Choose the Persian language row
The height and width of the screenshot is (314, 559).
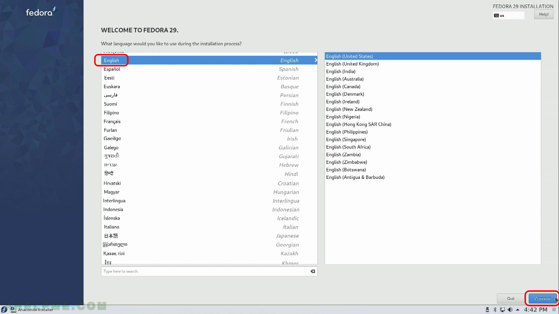coord(209,95)
